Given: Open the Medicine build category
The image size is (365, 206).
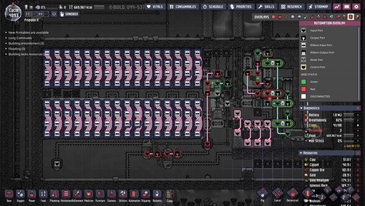Looking at the screenshot, I should point(89,195).
